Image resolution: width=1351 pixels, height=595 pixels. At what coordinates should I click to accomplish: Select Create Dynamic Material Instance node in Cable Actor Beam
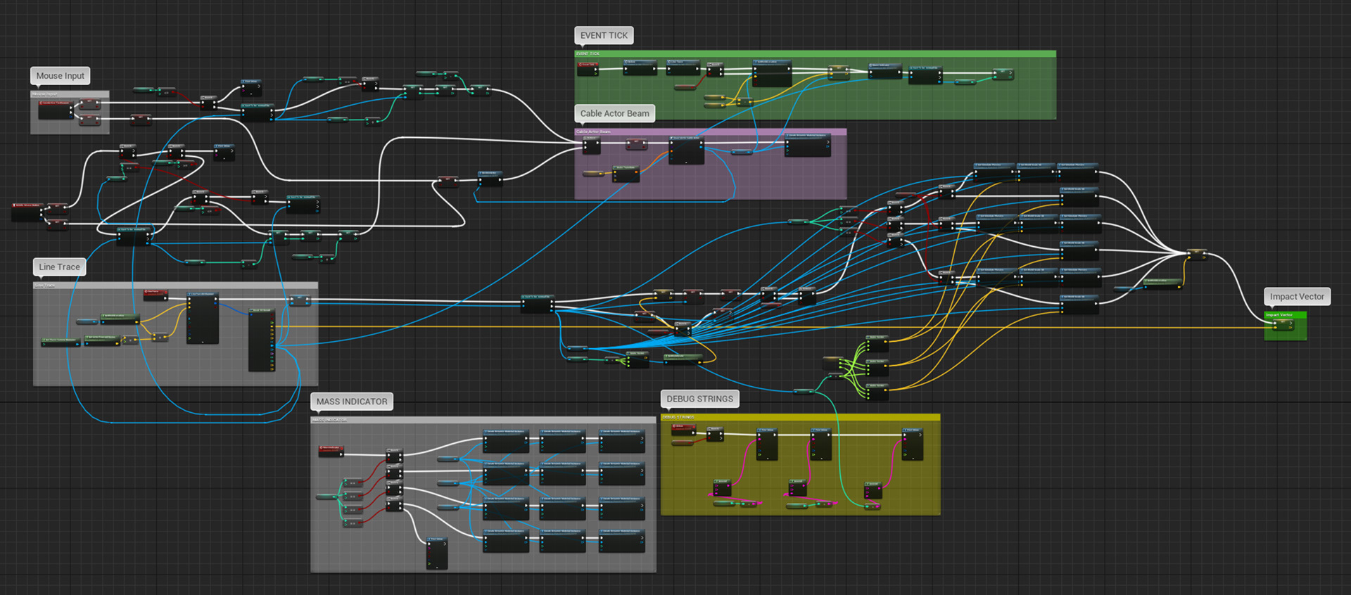pyautogui.click(x=808, y=144)
